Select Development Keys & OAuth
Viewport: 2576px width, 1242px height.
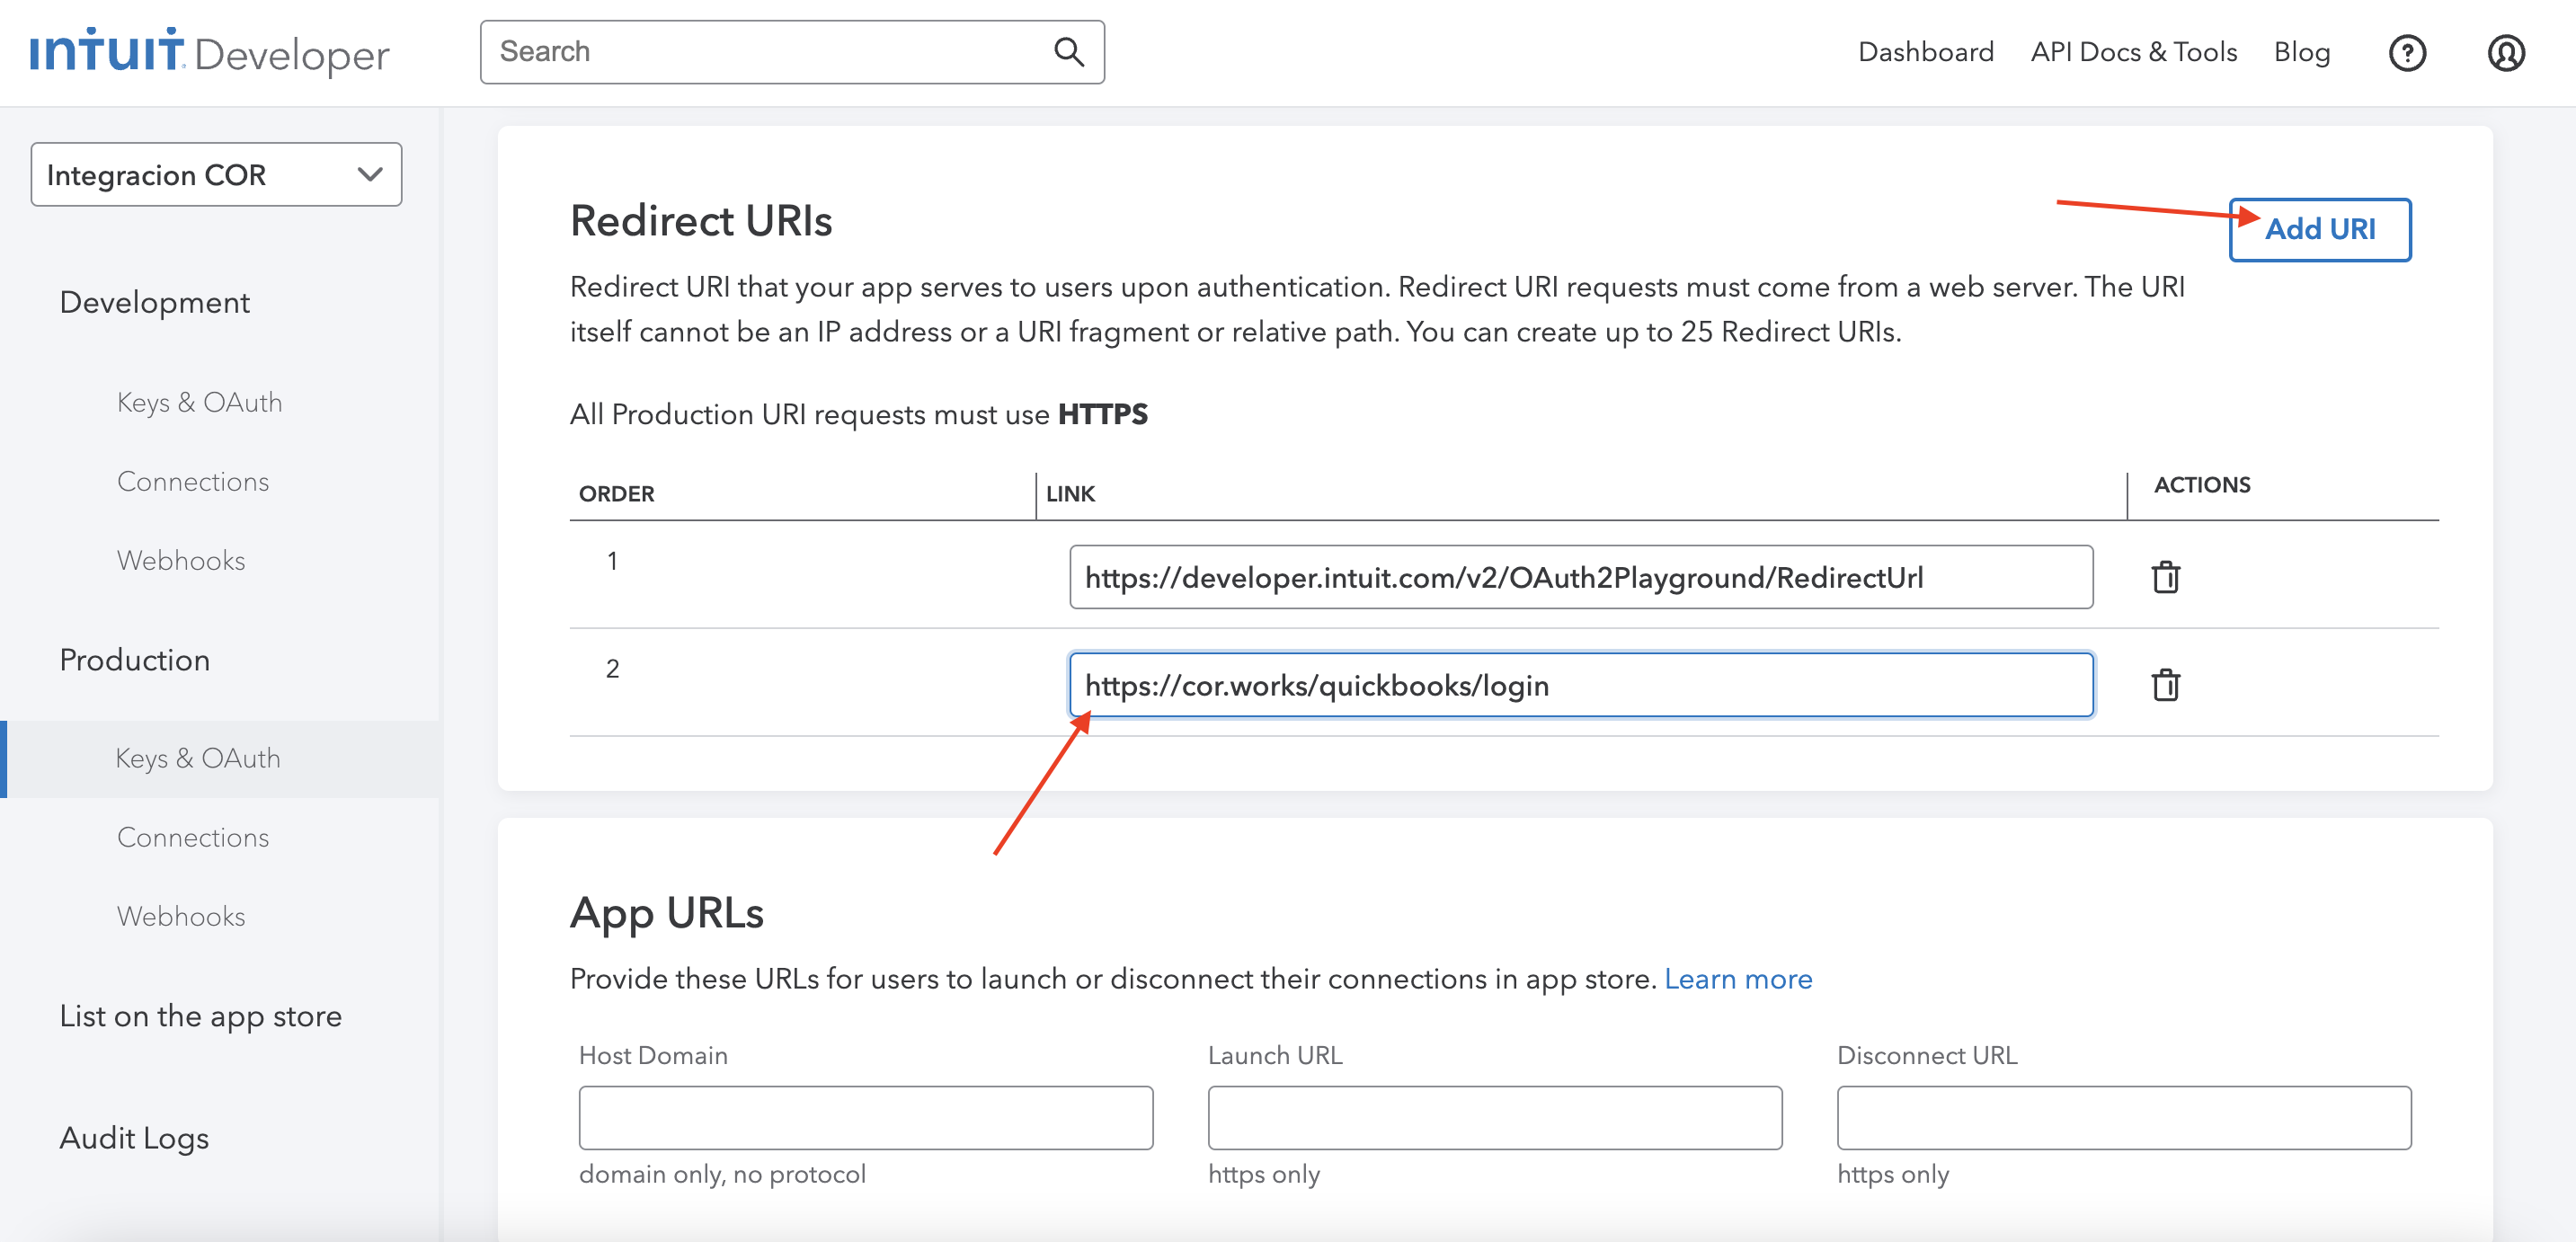coord(199,402)
